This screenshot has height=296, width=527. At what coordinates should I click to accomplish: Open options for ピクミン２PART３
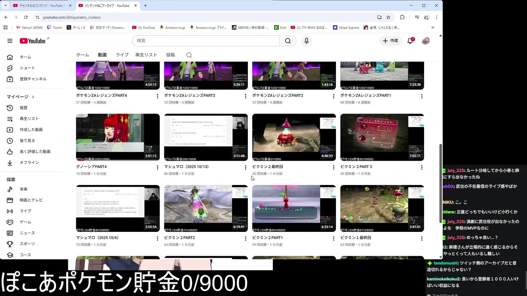422,167
